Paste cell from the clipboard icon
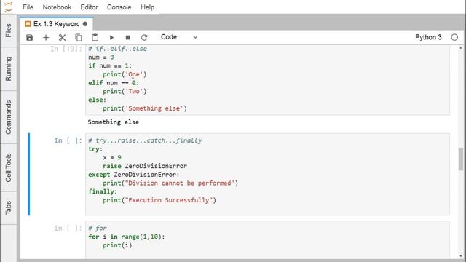The height and width of the screenshot is (262, 466). (x=95, y=37)
